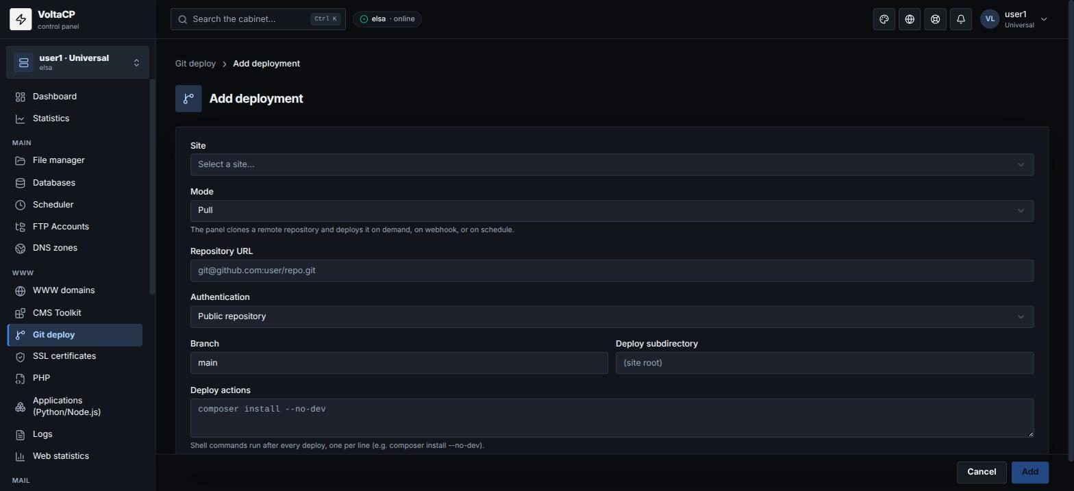This screenshot has height=491, width=1074.
Task: Click the WWW domains globe icon
Action: point(21,290)
